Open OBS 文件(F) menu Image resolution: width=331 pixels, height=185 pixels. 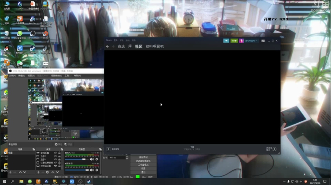click(12, 76)
